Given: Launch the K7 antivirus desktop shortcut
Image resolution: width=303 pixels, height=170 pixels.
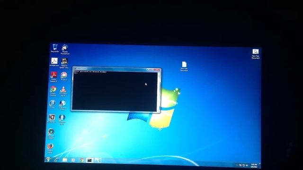Looking at the screenshot, I should 52,119.
